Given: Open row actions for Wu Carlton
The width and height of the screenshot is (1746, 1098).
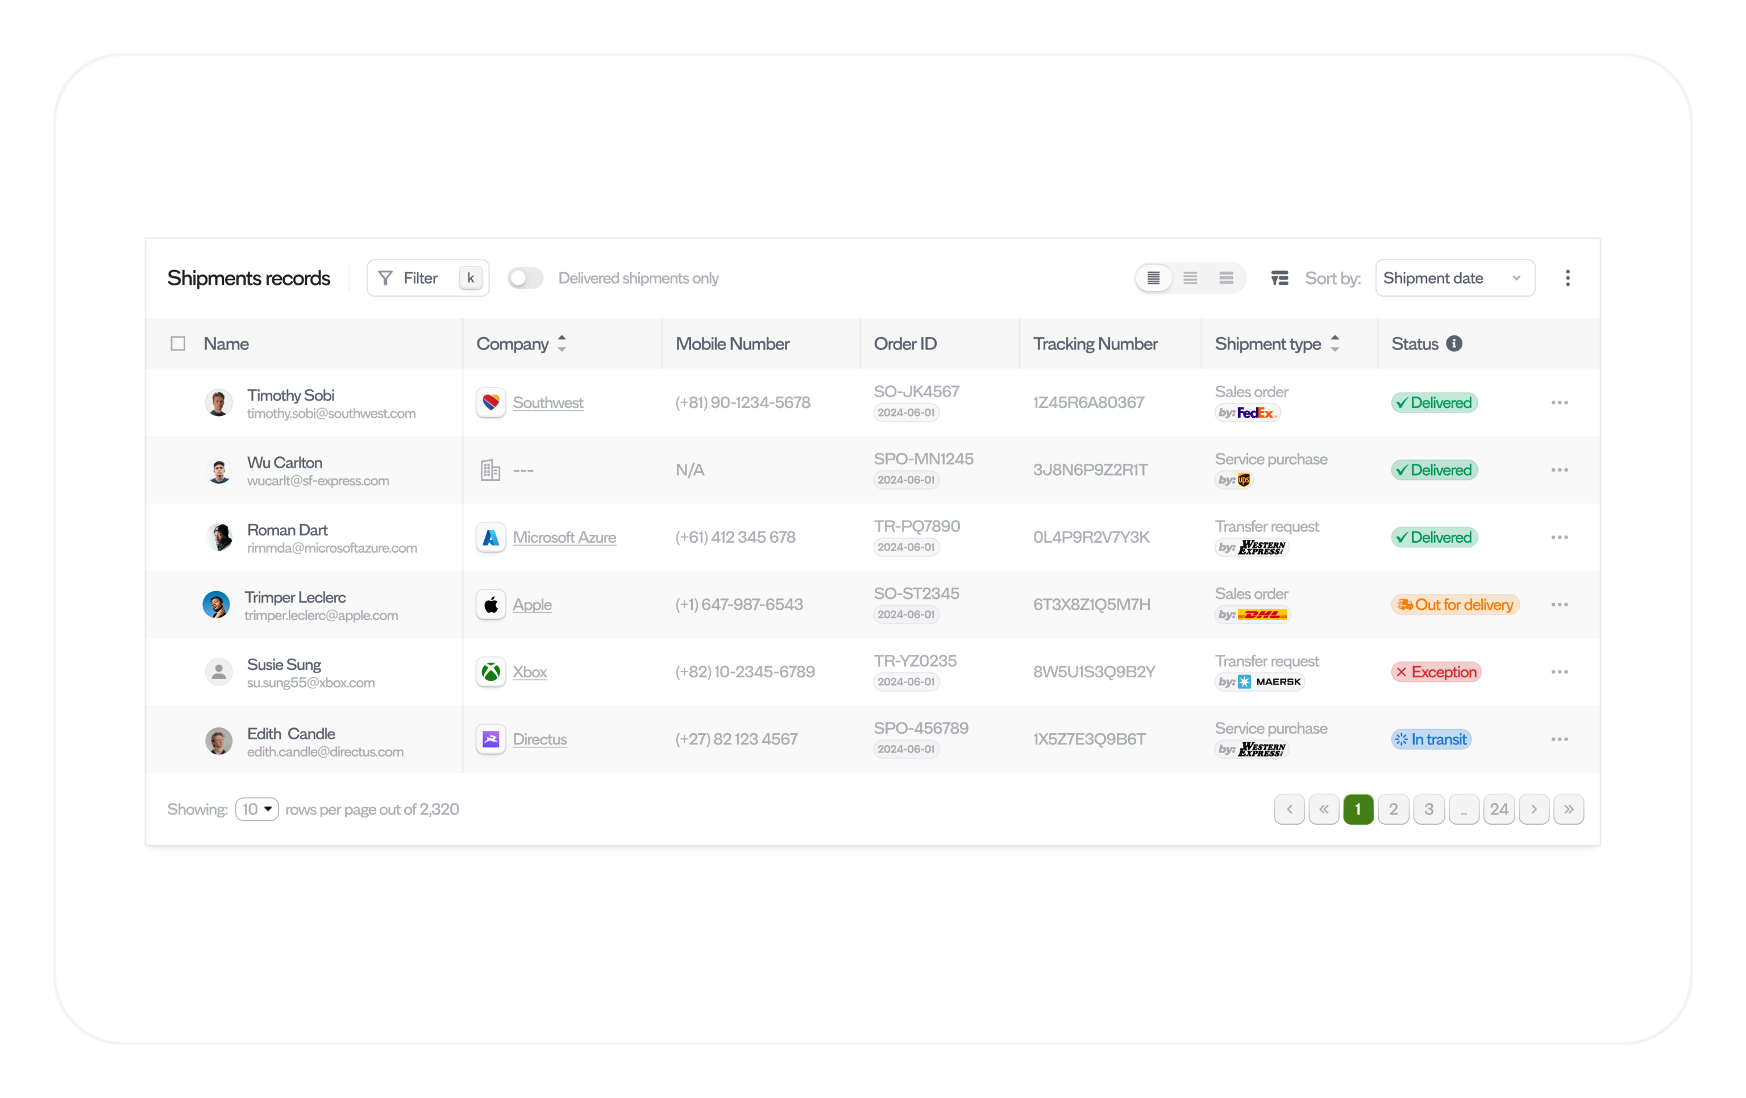Looking at the screenshot, I should click(1560, 470).
